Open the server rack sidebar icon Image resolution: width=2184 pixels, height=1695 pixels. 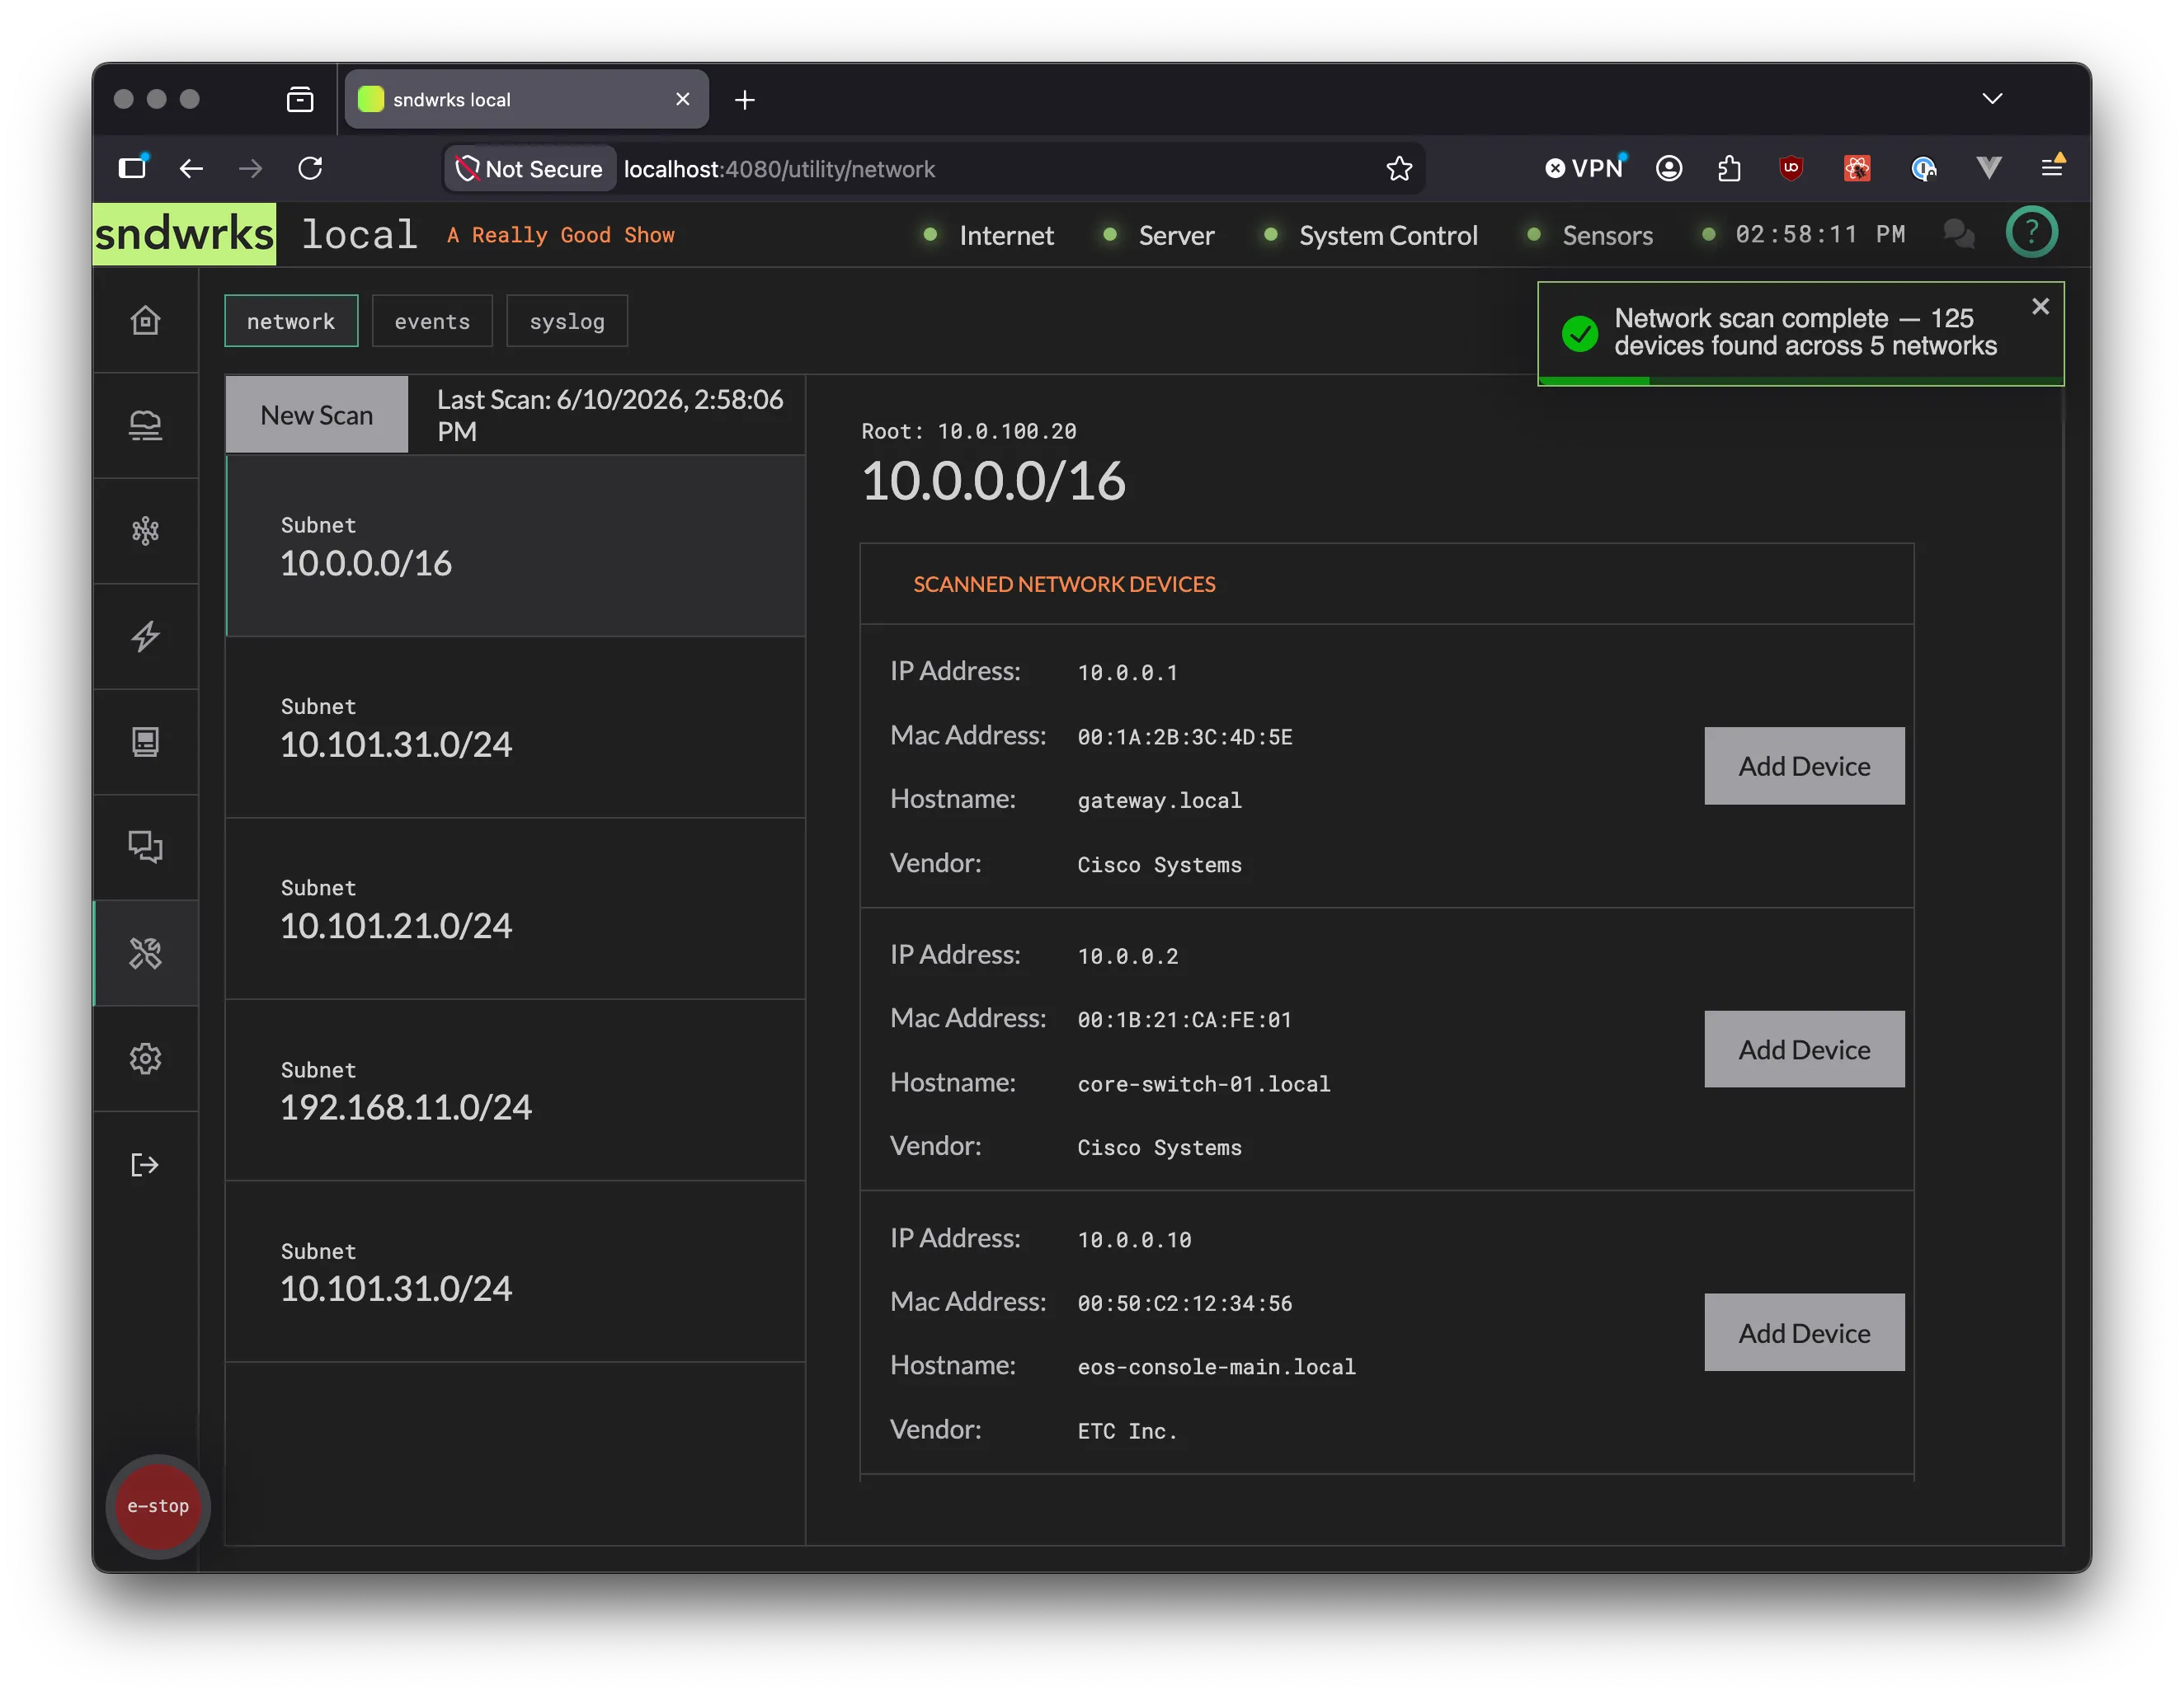(x=145, y=425)
